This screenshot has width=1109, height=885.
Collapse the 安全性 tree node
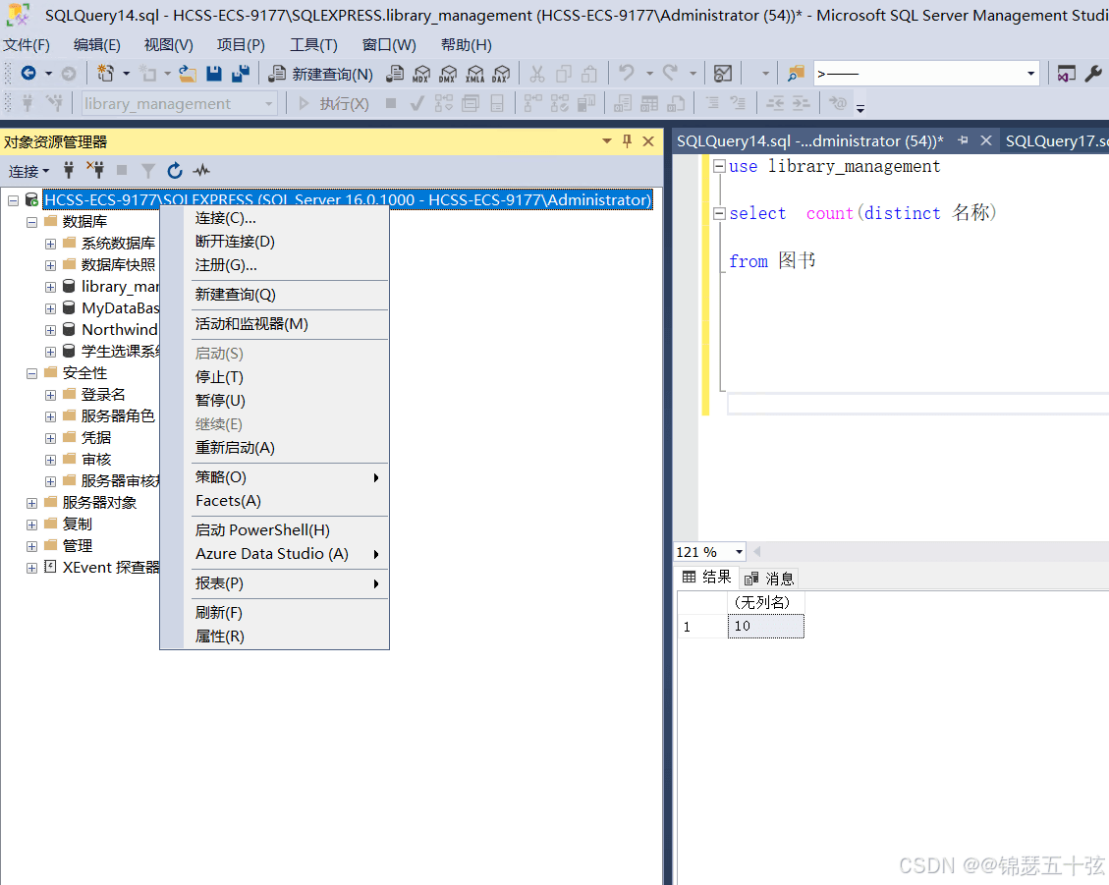pyautogui.click(x=31, y=373)
